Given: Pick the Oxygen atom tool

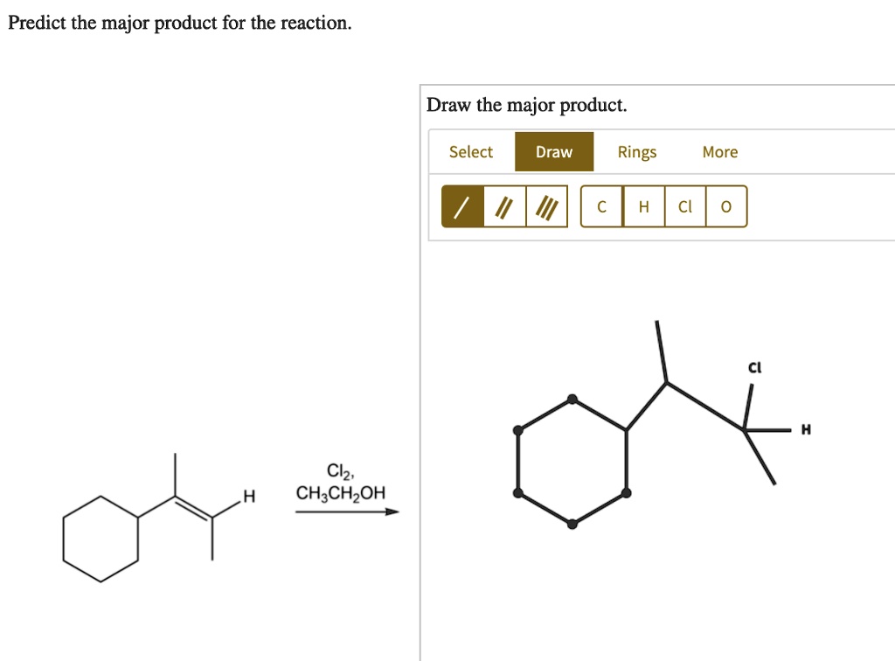Looking at the screenshot, I should pyautogui.click(x=725, y=206).
